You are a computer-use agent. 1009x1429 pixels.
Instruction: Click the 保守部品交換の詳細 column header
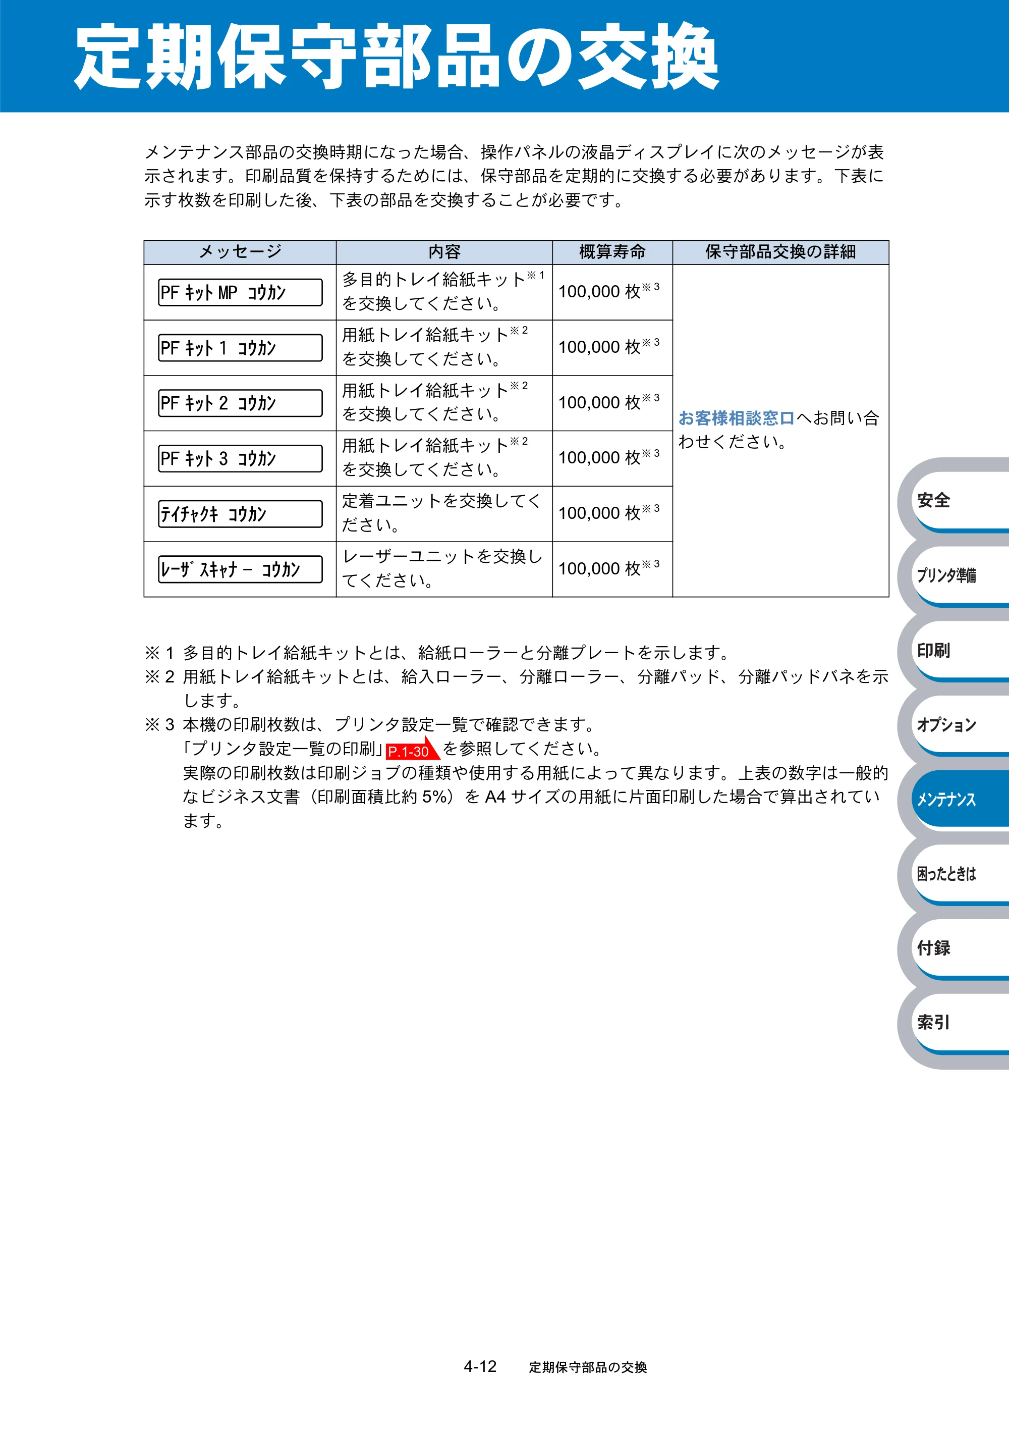(780, 252)
